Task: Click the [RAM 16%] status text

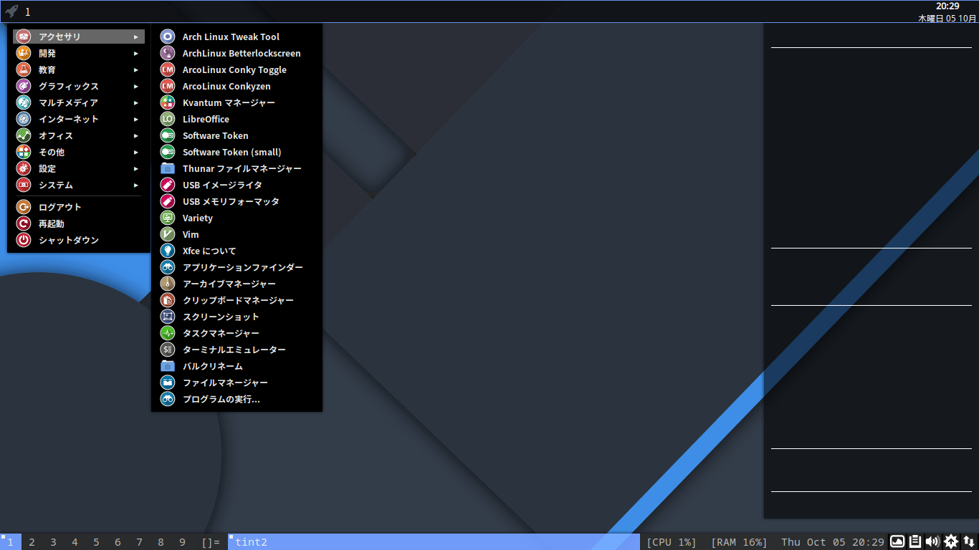Action: click(739, 542)
